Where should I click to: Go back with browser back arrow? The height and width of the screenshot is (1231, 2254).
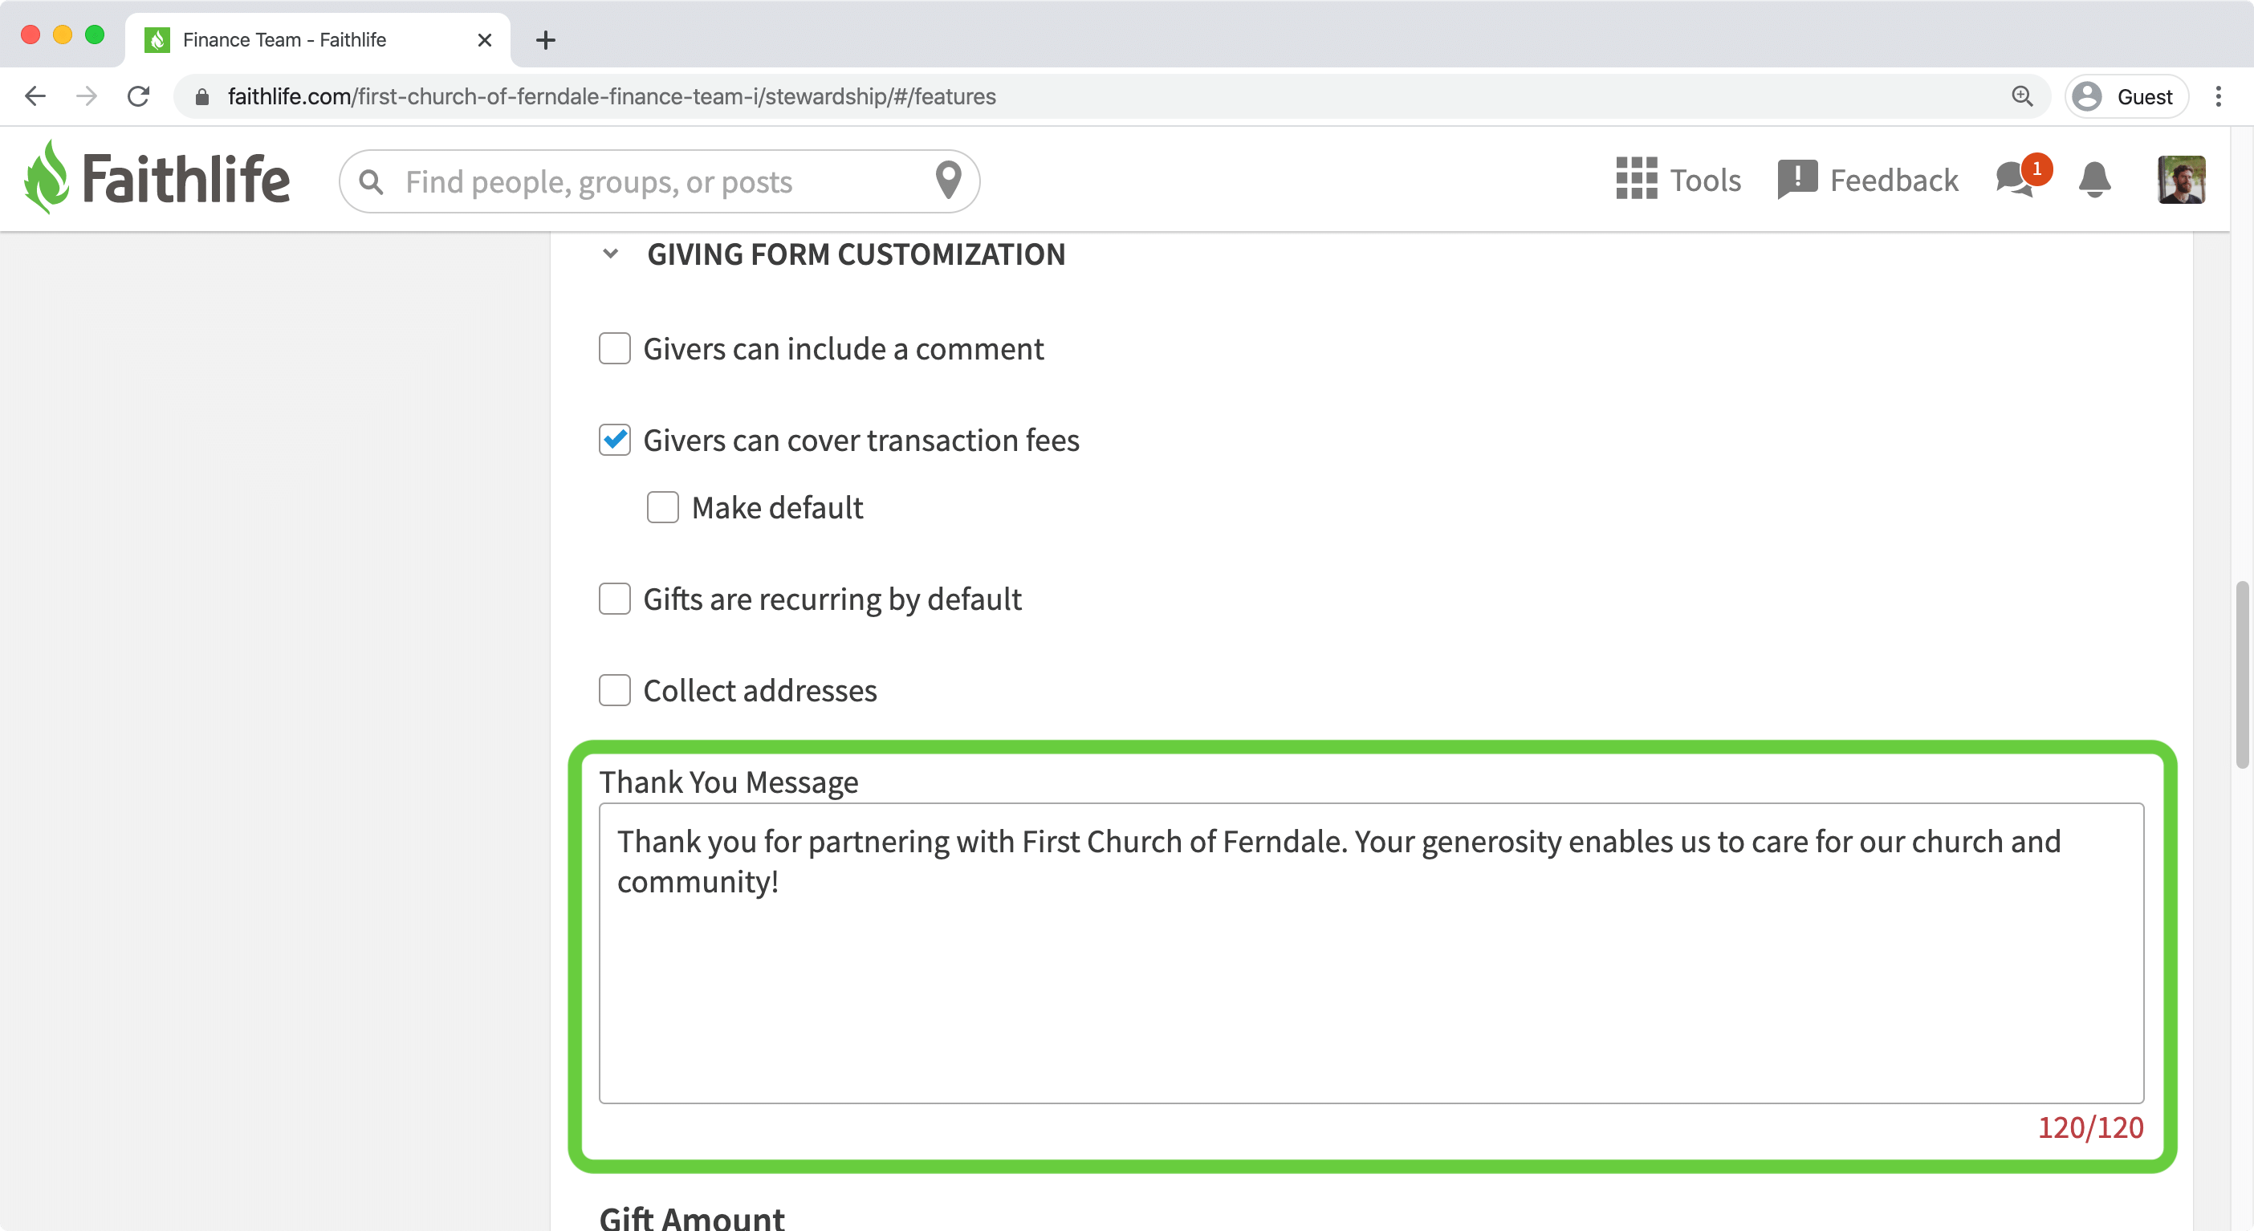click(35, 96)
